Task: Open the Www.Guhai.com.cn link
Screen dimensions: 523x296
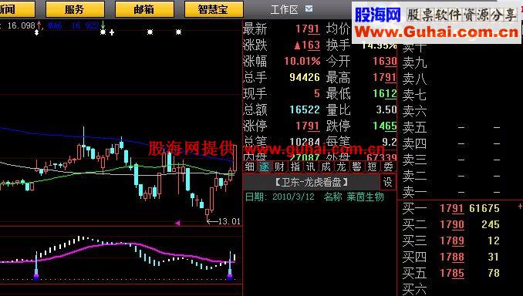Action: (x=437, y=32)
